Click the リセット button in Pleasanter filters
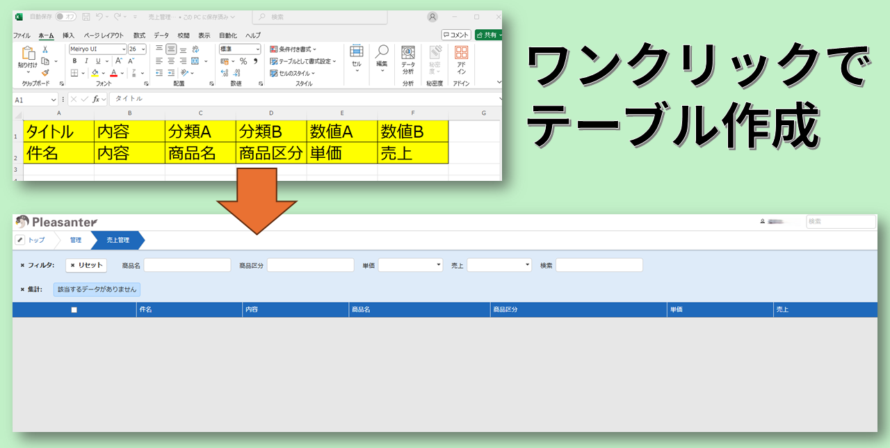The height and width of the screenshot is (448, 890). coord(86,265)
